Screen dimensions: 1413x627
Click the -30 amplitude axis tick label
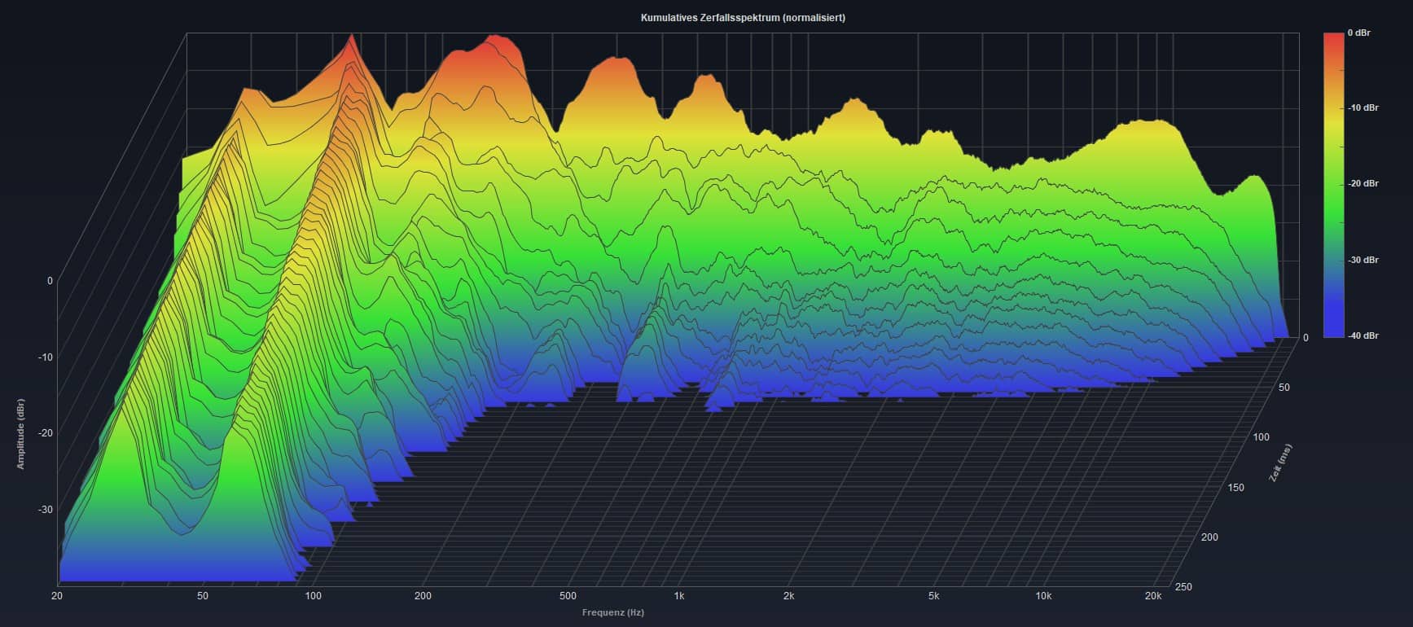[x=44, y=510]
